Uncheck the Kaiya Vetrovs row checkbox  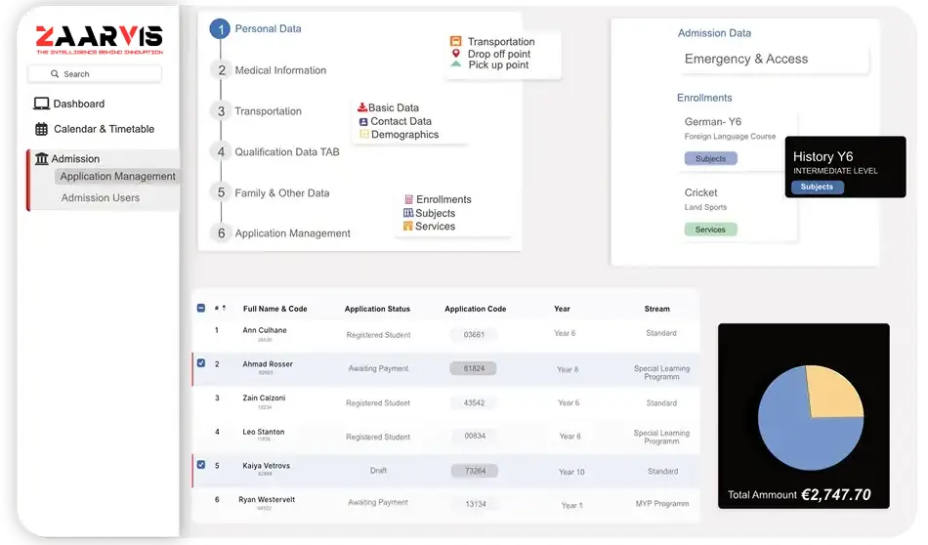(201, 465)
